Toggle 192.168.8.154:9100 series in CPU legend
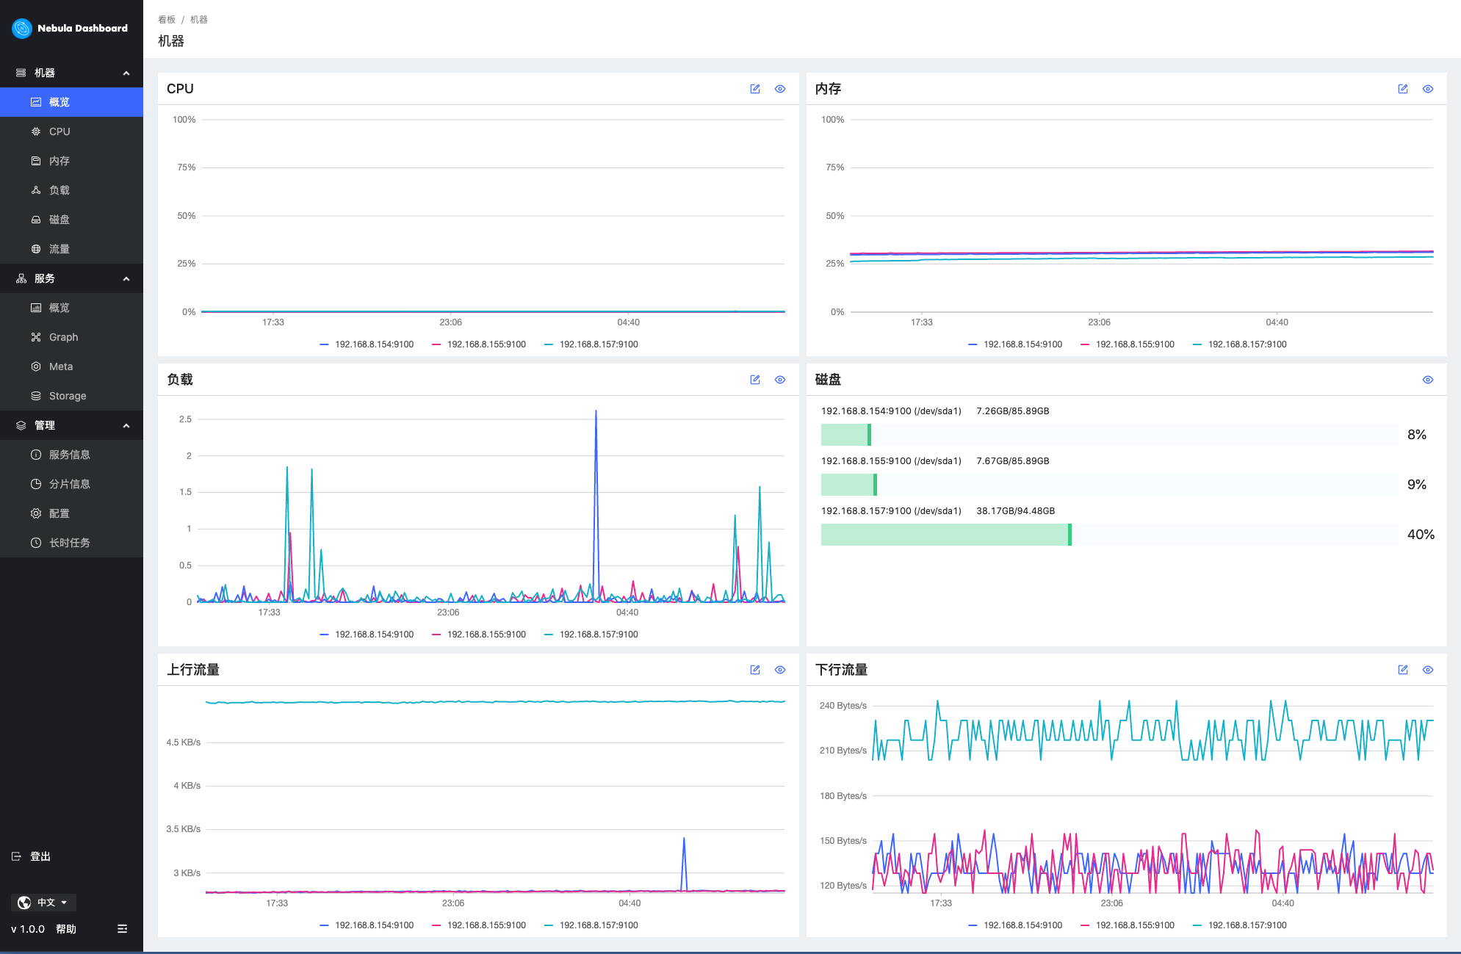 coord(367,344)
